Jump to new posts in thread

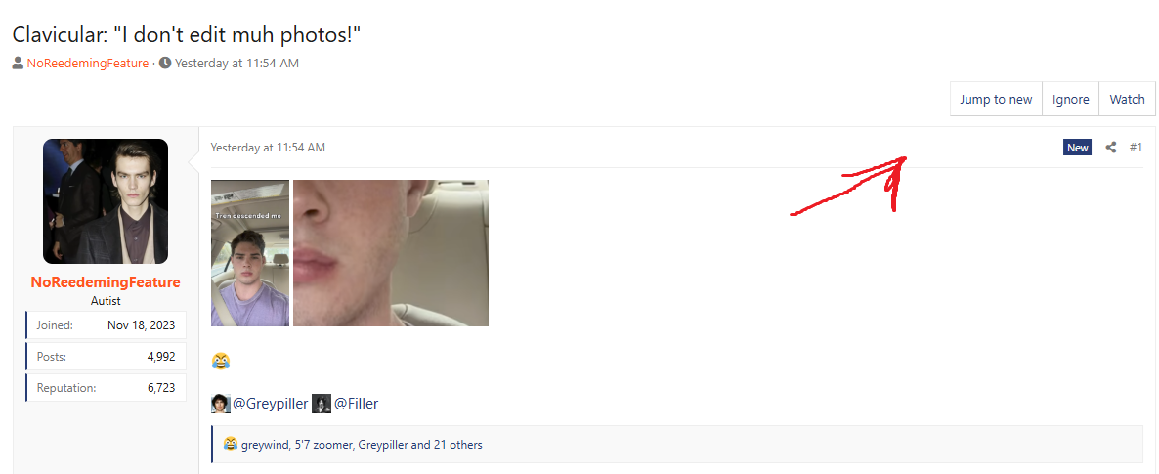pyautogui.click(x=996, y=99)
